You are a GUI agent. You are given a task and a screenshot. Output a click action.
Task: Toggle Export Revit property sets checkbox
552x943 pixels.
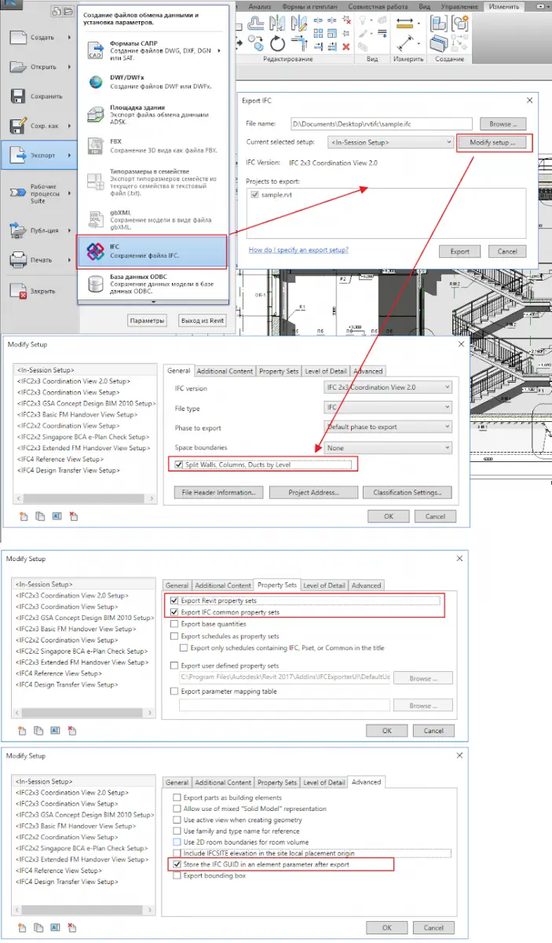coord(174,601)
